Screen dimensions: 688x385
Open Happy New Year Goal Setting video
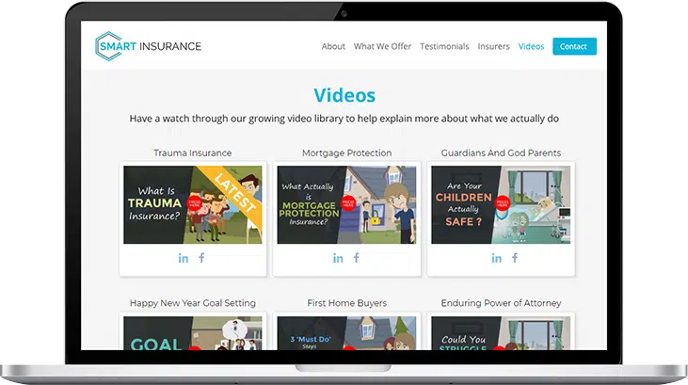[193, 333]
